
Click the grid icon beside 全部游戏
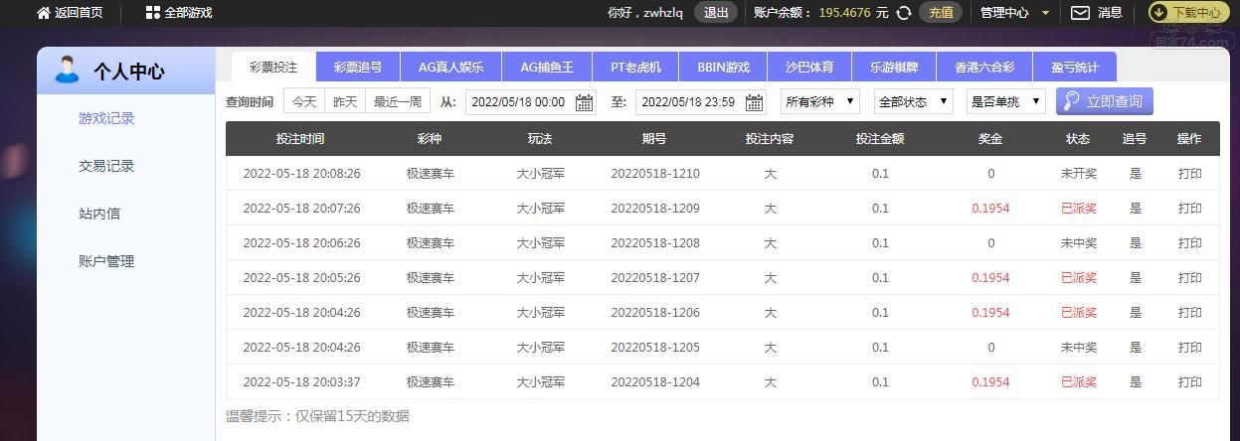(152, 13)
